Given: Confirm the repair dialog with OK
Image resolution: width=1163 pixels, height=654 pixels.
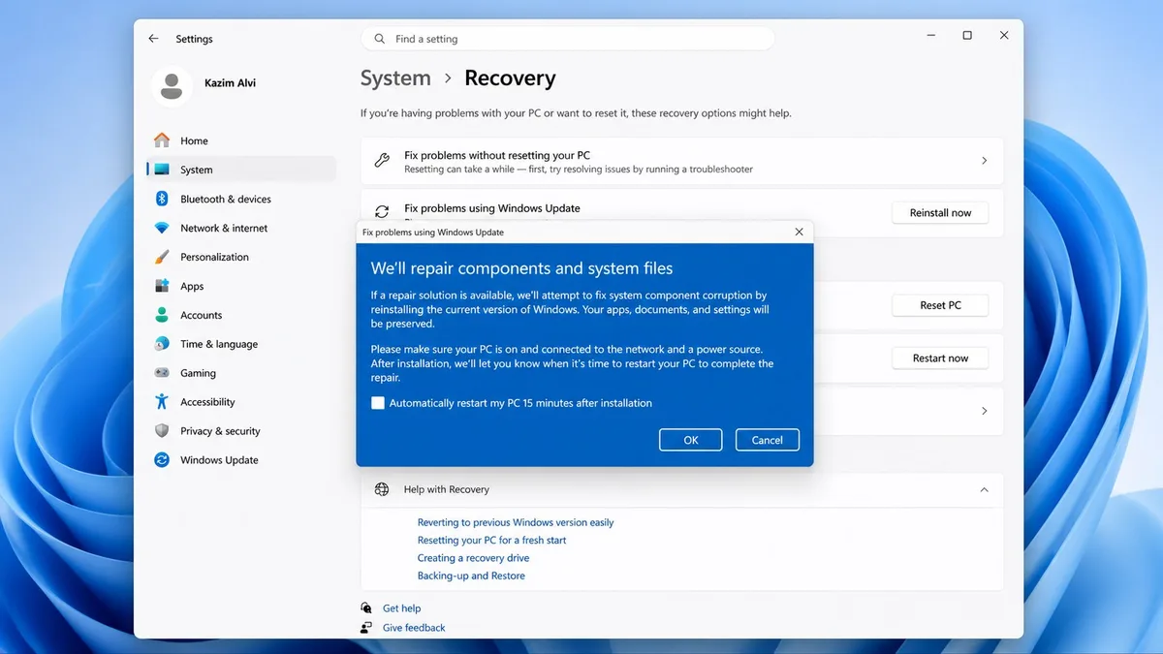Looking at the screenshot, I should 691,440.
